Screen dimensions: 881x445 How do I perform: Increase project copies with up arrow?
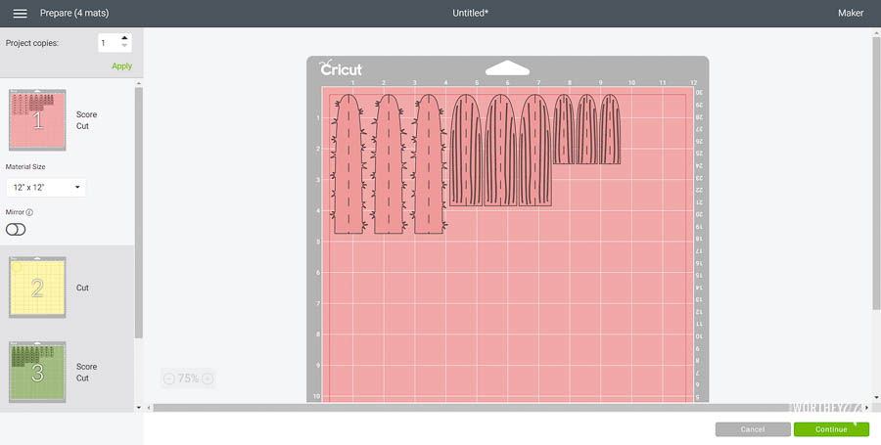(x=124, y=39)
